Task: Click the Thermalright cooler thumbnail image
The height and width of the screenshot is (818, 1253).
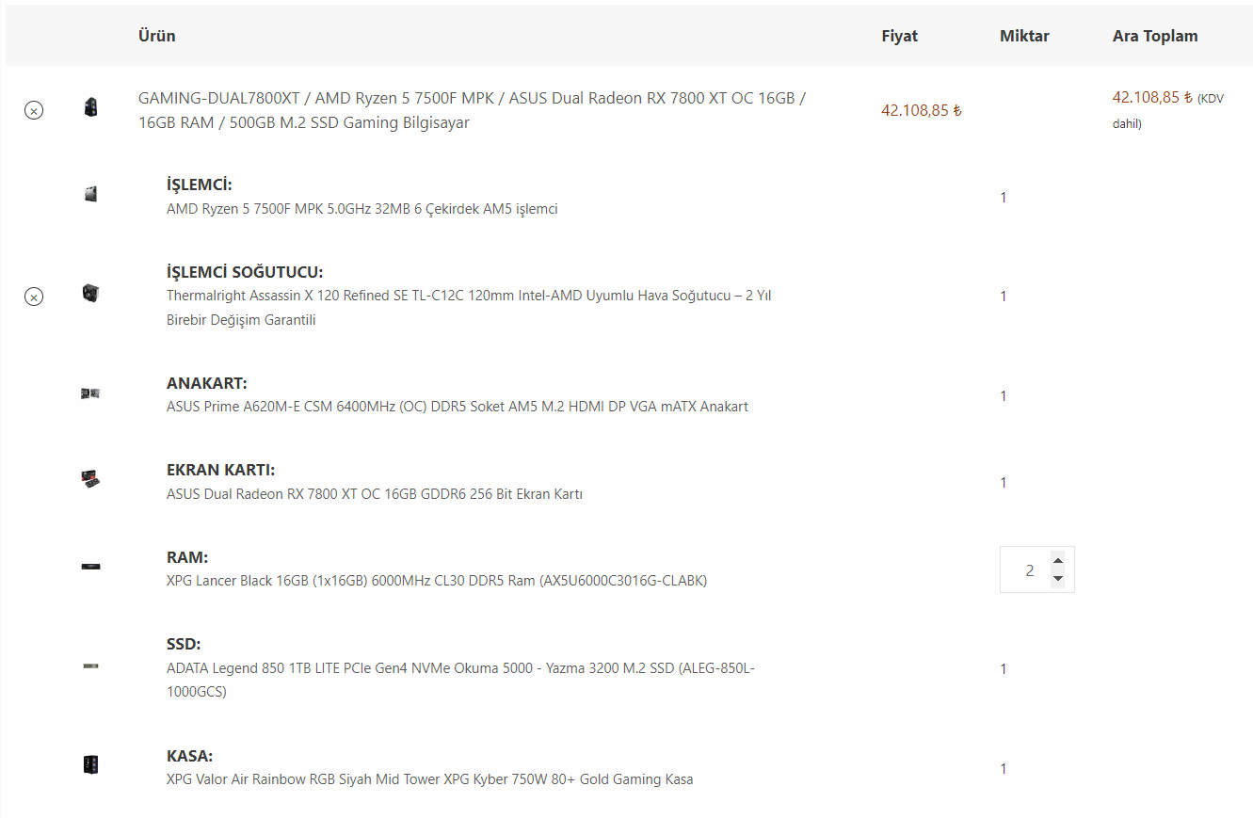Action: tap(90, 293)
